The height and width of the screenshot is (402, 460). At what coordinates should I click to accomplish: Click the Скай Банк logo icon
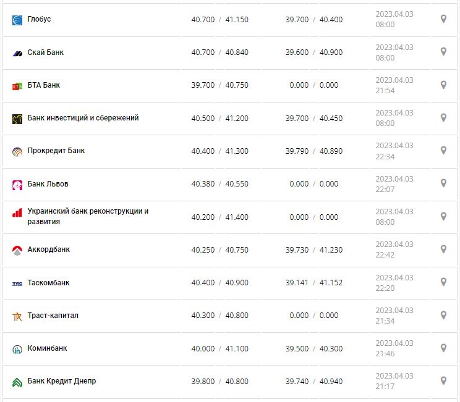(17, 53)
